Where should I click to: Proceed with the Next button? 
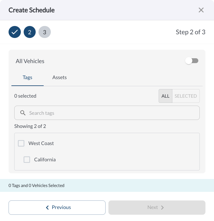tap(157, 208)
